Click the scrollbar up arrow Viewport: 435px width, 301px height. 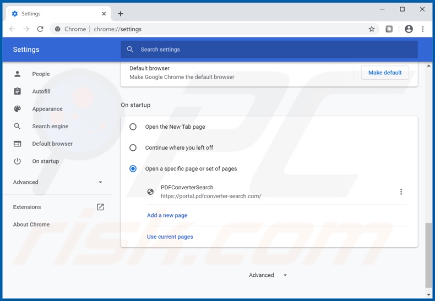428,66
